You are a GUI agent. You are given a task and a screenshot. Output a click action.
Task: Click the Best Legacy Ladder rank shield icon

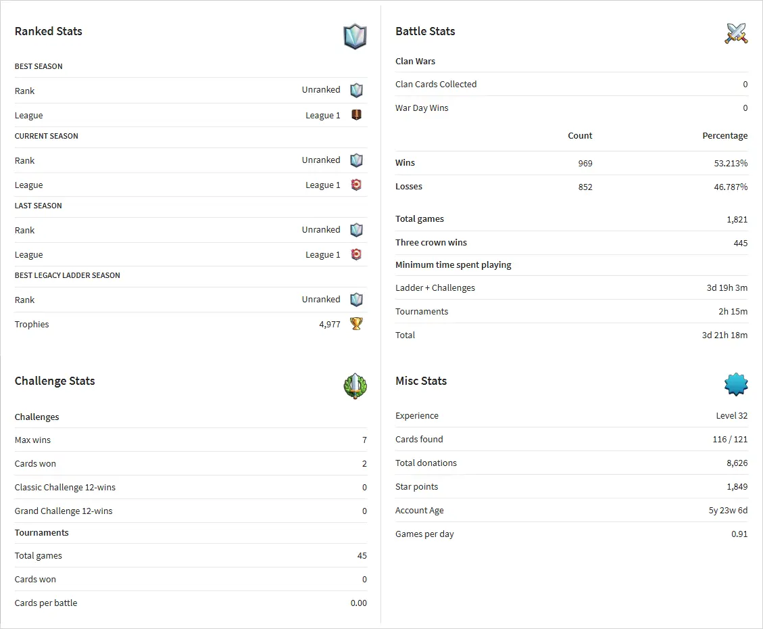coord(356,300)
